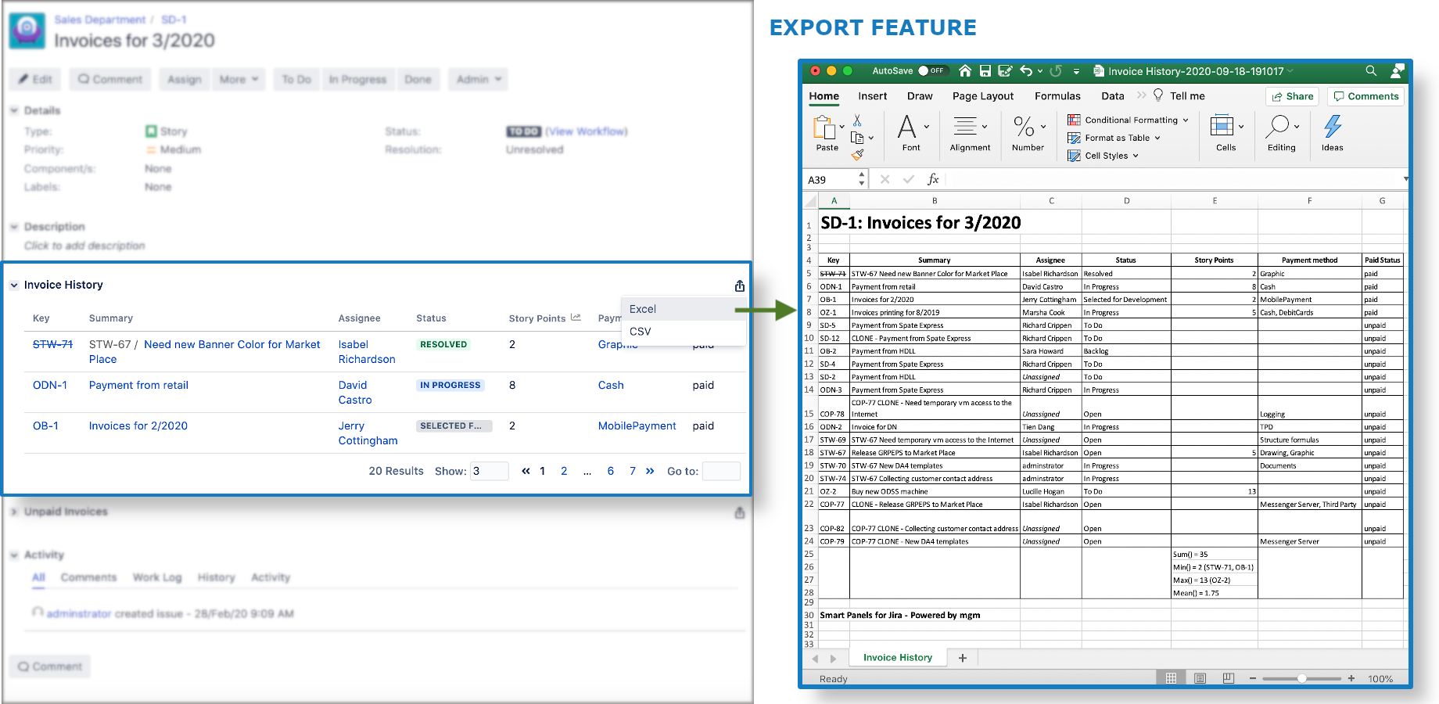
Task: Toggle the AutoSave switch
Action: click(931, 71)
